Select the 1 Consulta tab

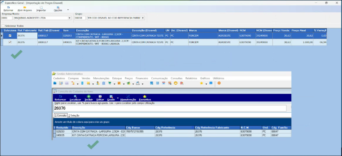(x=60, y=115)
